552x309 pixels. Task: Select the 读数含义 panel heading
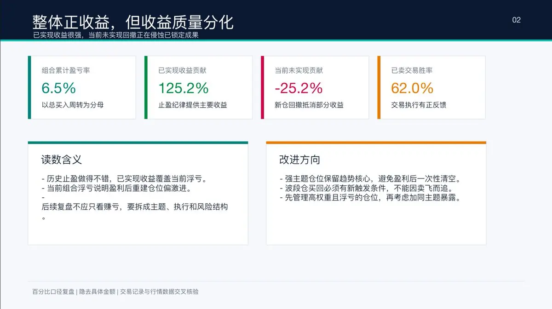[x=62, y=160]
